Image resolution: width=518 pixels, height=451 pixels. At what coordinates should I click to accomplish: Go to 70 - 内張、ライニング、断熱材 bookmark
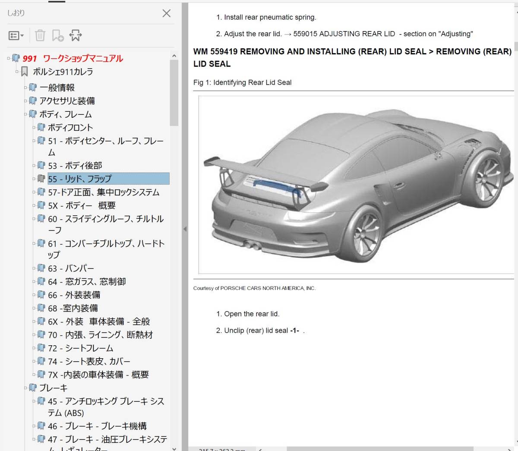point(101,334)
